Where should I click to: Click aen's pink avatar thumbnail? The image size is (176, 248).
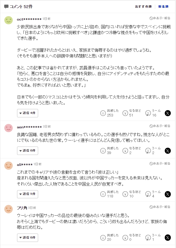(x=9, y=127)
